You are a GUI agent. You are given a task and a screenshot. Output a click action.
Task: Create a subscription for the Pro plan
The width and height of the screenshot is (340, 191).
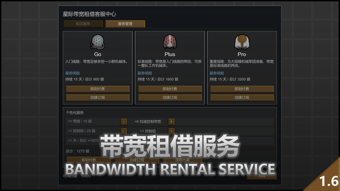coord(242,97)
